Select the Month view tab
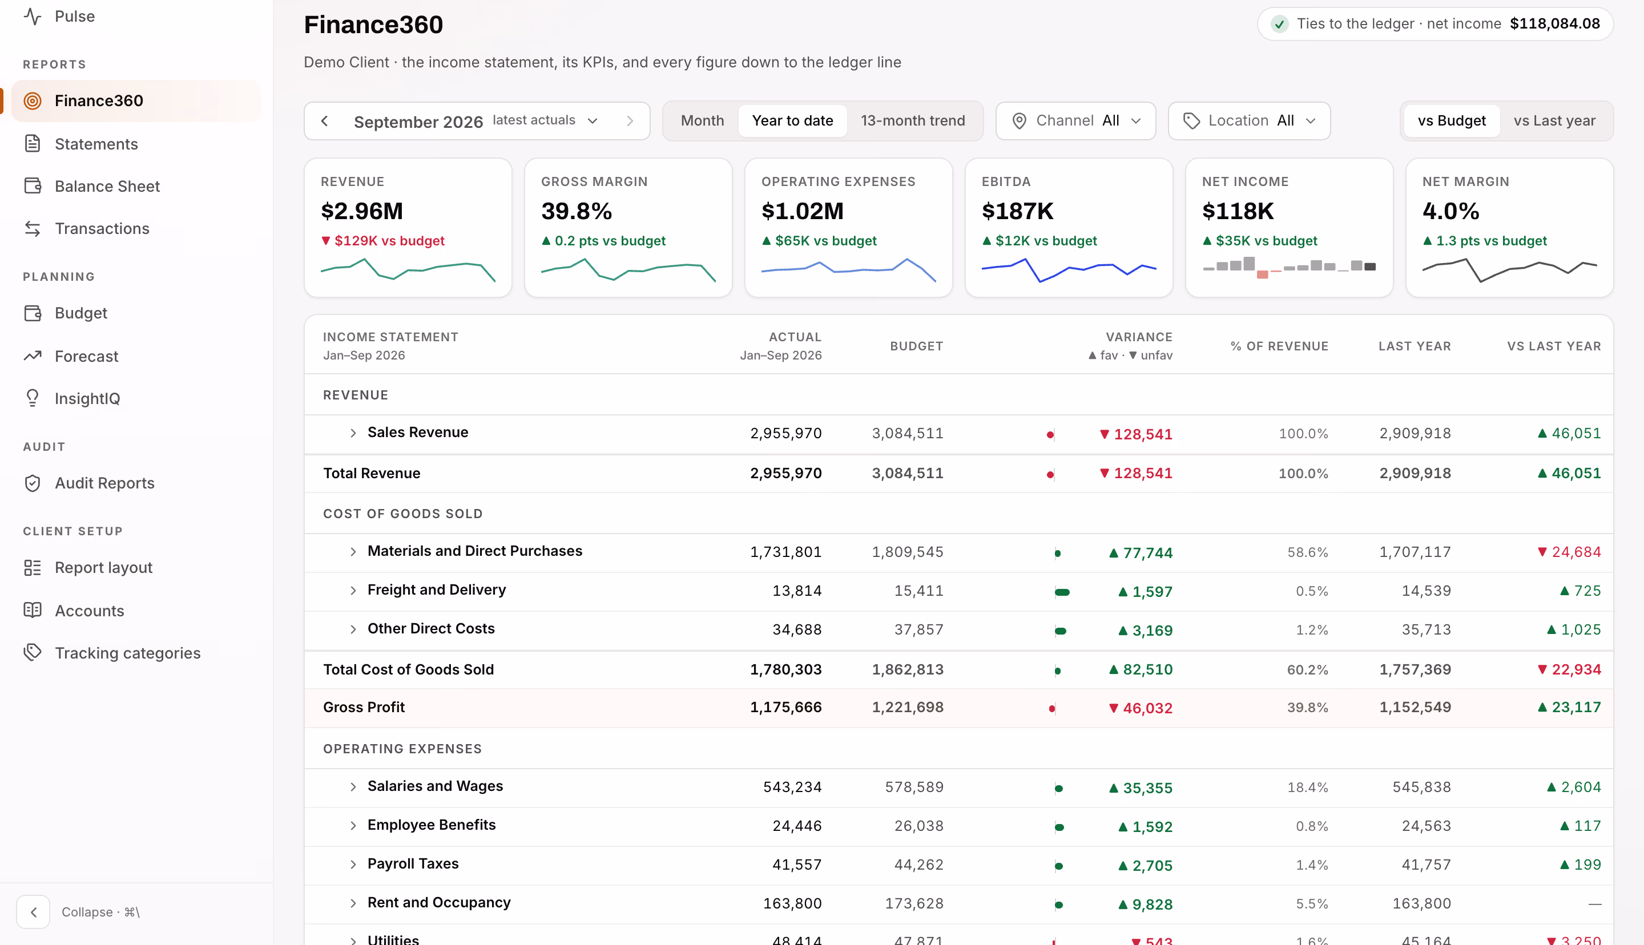This screenshot has width=1644, height=945. point(702,121)
